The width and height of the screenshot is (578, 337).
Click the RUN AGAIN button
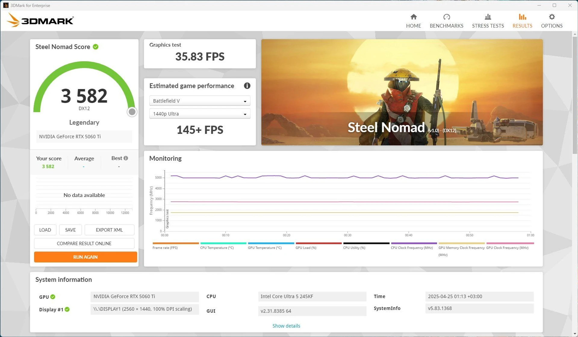click(x=85, y=257)
